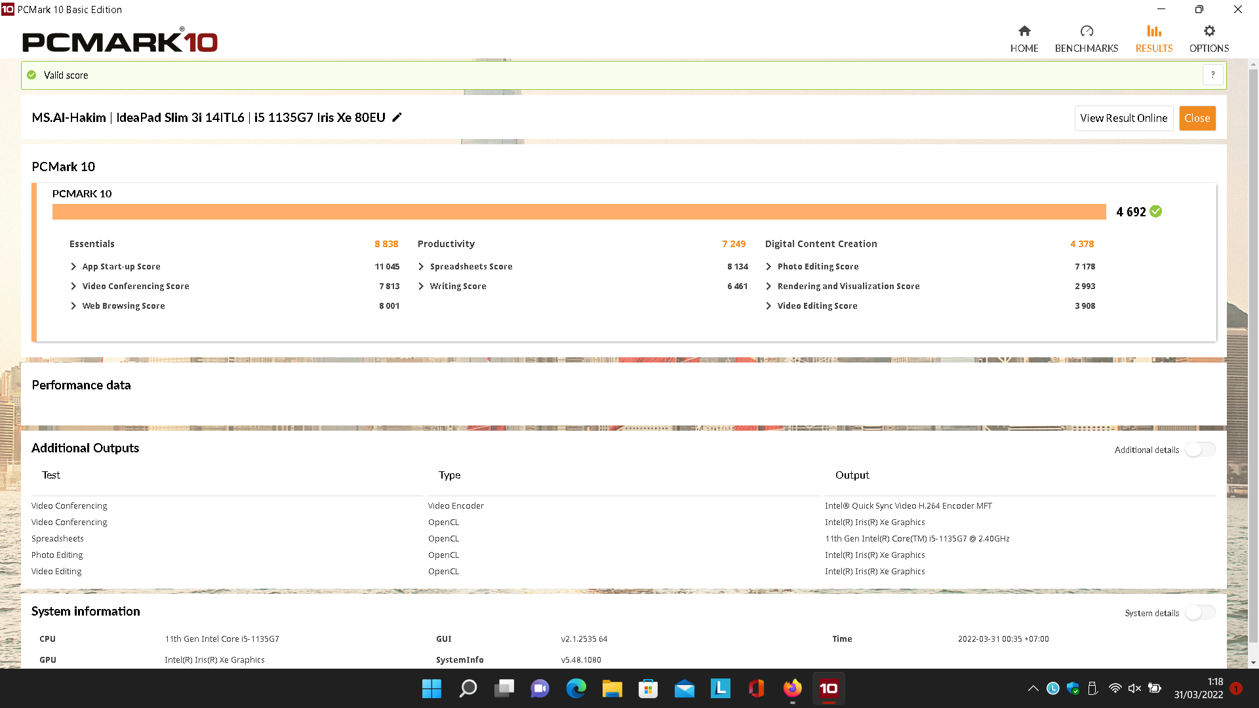Click the CPU value 11th Gen Intel Core

222,639
